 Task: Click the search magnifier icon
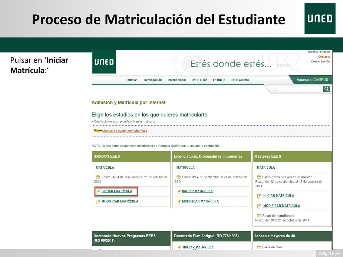326,89
